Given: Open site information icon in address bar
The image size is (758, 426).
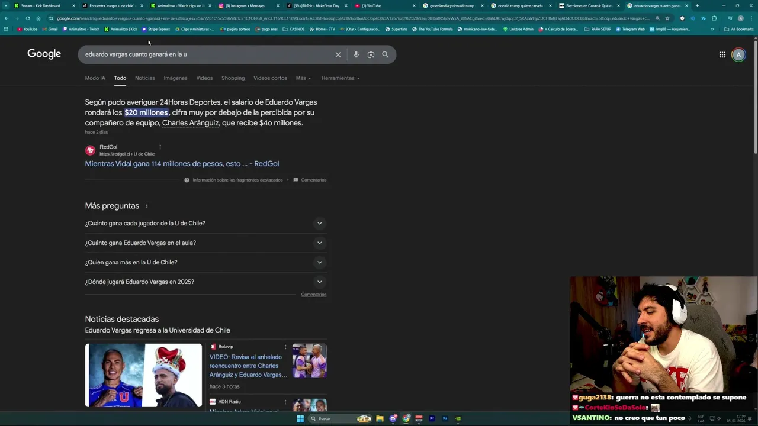Looking at the screenshot, I should (51, 18).
